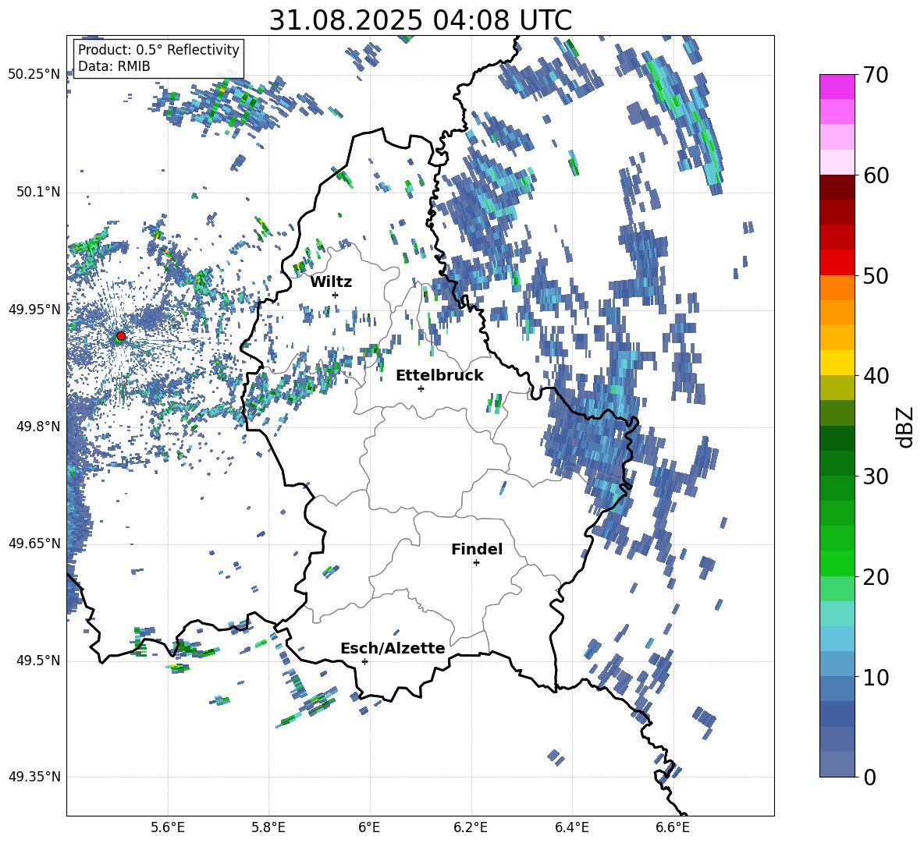The image size is (924, 843).
Task: Pick the light green colorbar segment at 20
Action: 837,589
